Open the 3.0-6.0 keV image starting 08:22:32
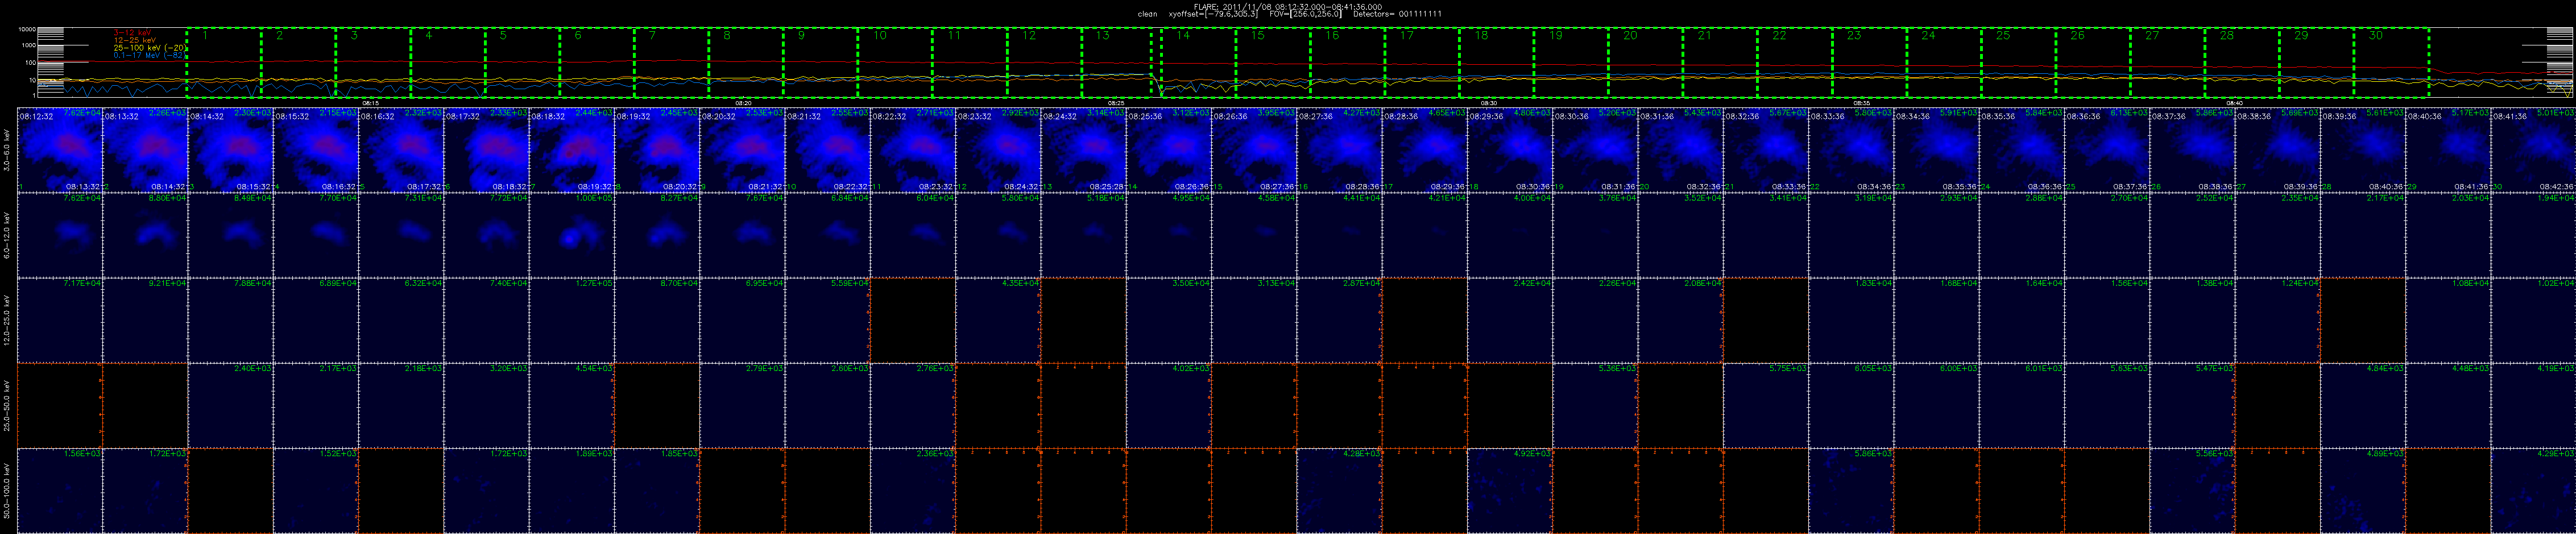The height and width of the screenshot is (534, 2576). tap(913, 150)
